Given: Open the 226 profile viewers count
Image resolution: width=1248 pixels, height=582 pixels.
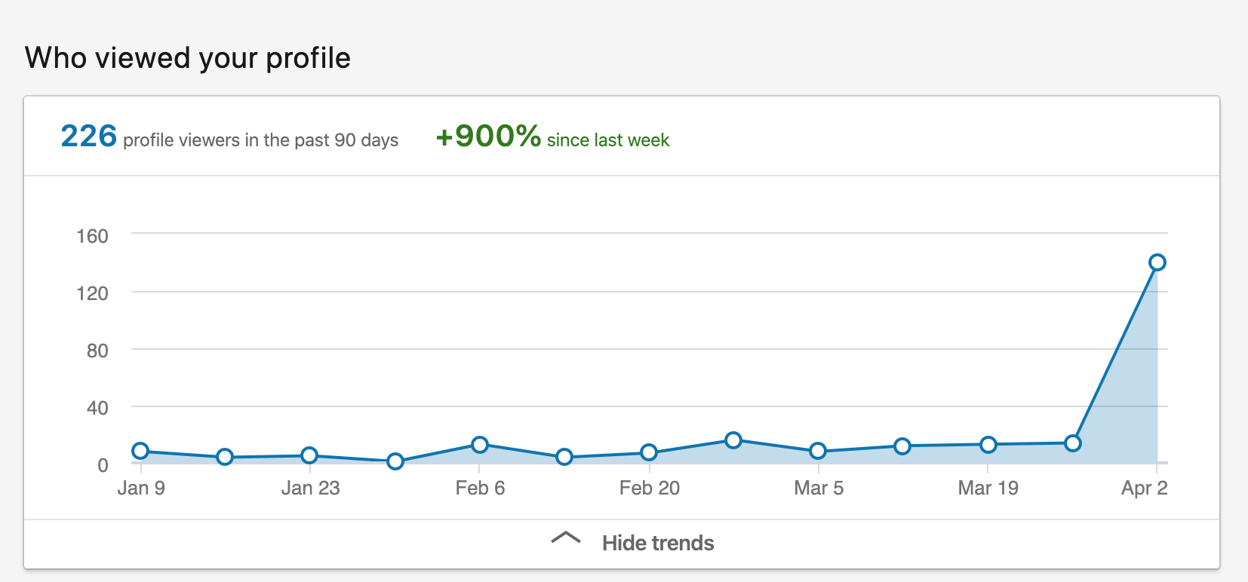Looking at the screenshot, I should click(x=89, y=137).
